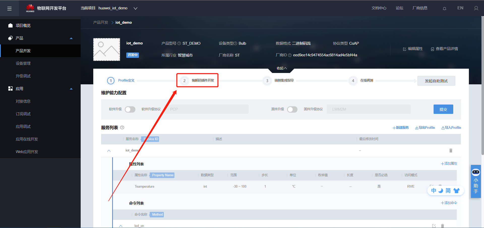Click the 简 simplified Chinese icon
Screen dimensions: 484x228
pyautogui.click(x=448, y=191)
